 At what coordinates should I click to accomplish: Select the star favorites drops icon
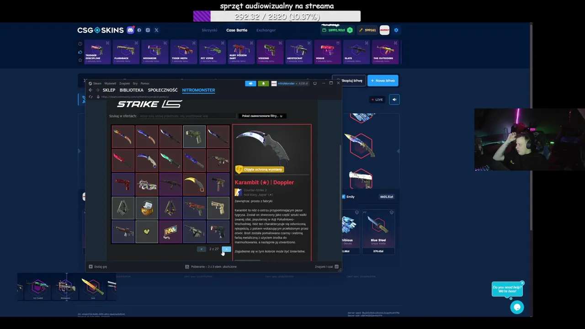[80, 60]
